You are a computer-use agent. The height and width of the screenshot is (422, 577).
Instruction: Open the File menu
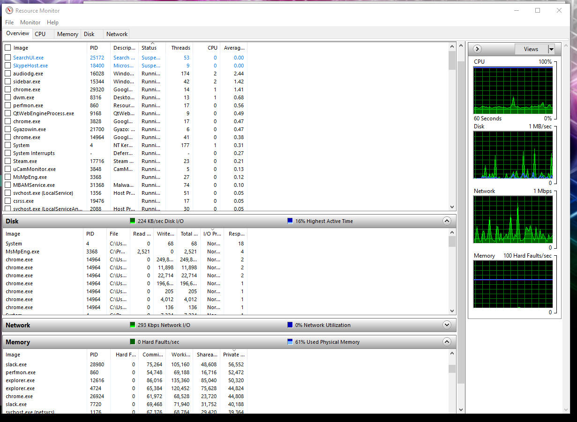[9, 22]
